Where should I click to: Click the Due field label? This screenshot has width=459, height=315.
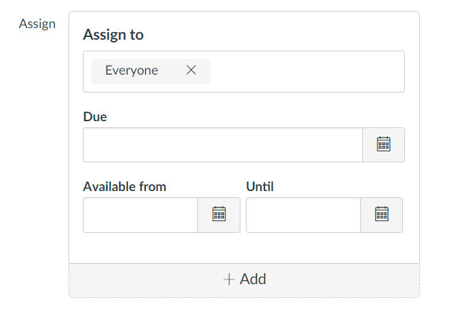(95, 116)
